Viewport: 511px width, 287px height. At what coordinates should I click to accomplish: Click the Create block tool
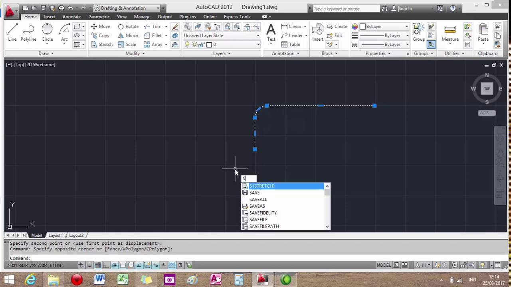point(337,26)
